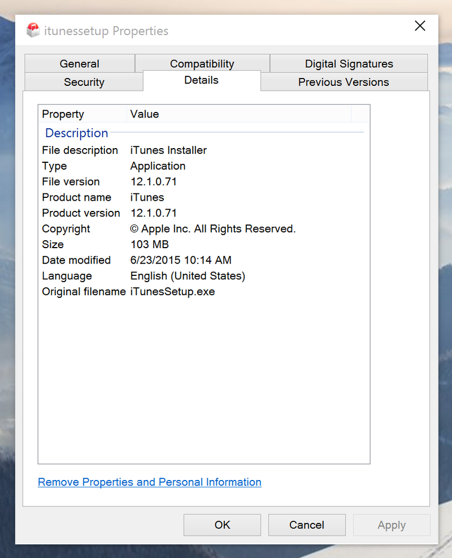This screenshot has width=452, height=558.
Task: Click the 103 MB size value
Action: [150, 244]
